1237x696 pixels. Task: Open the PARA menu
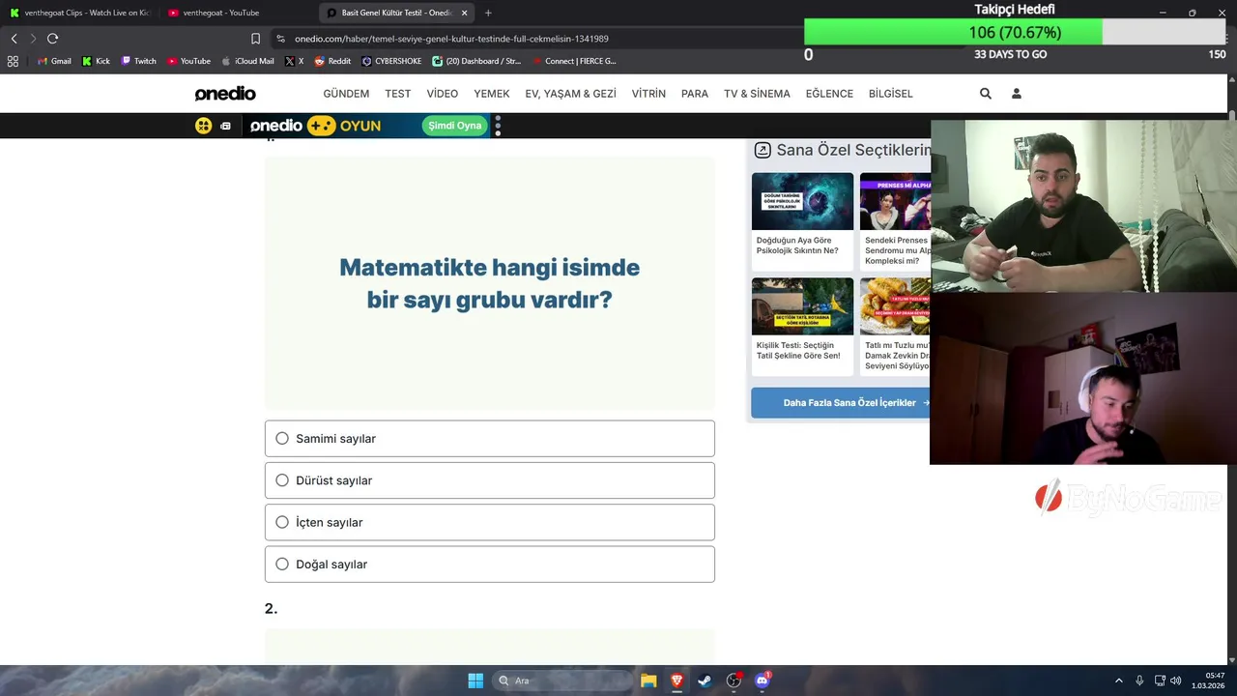(695, 94)
